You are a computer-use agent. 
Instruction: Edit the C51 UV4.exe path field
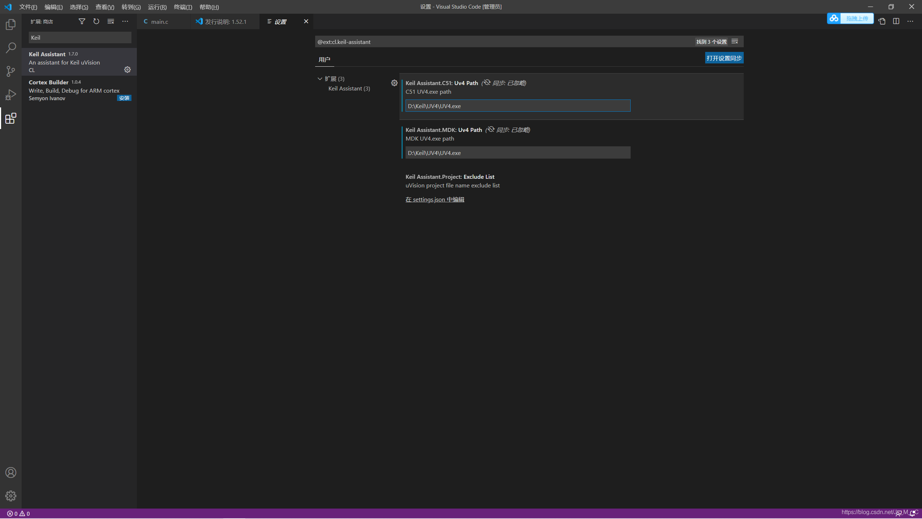pos(518,106)
